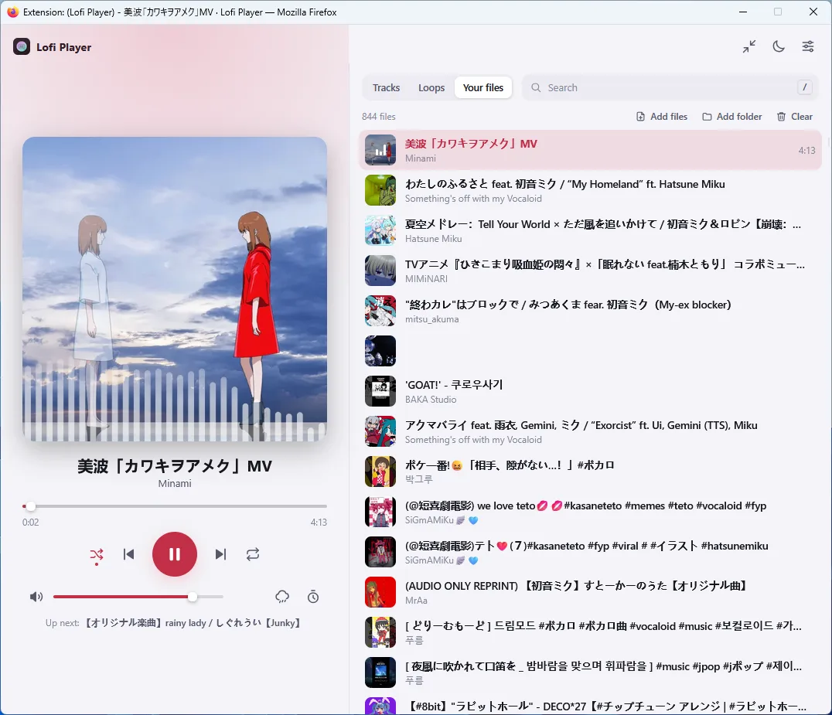
Task: Skip to previous track
Action: click(x=129, y=554)
